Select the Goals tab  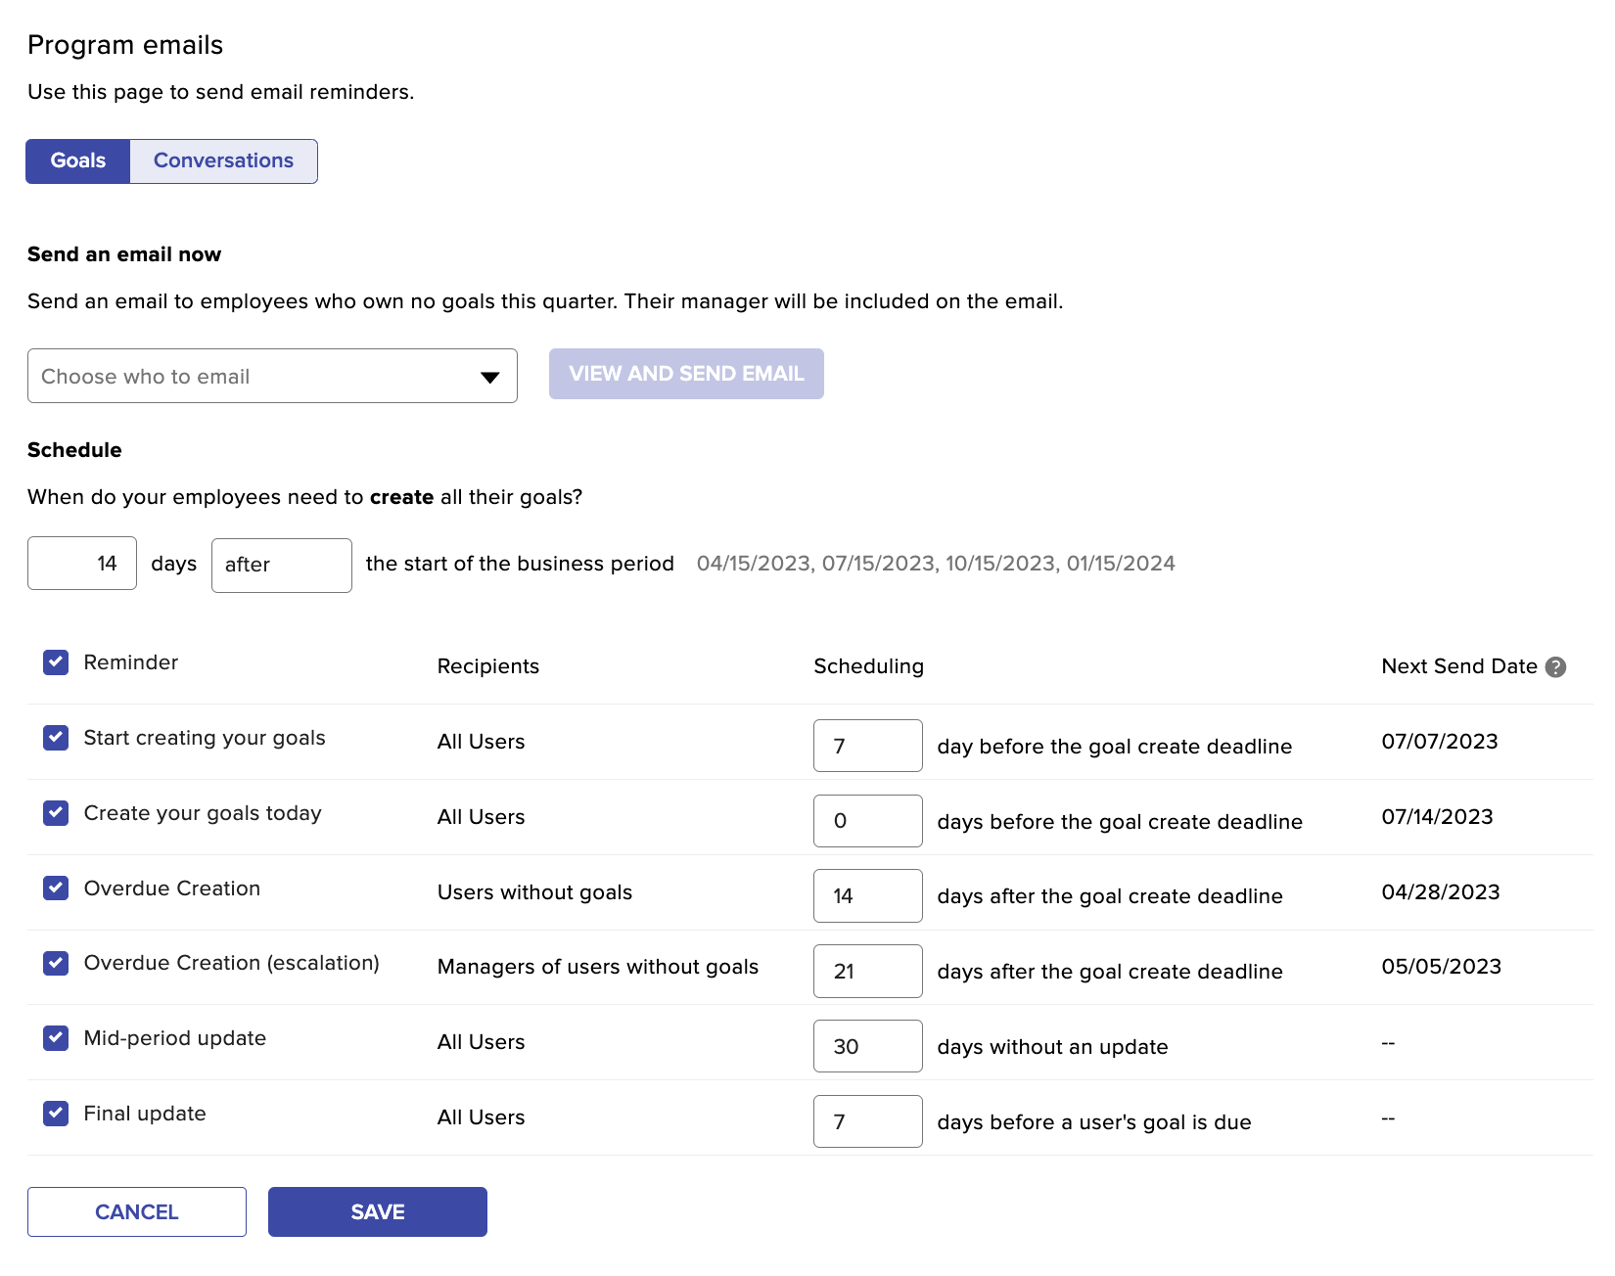(x=77, y=160)
